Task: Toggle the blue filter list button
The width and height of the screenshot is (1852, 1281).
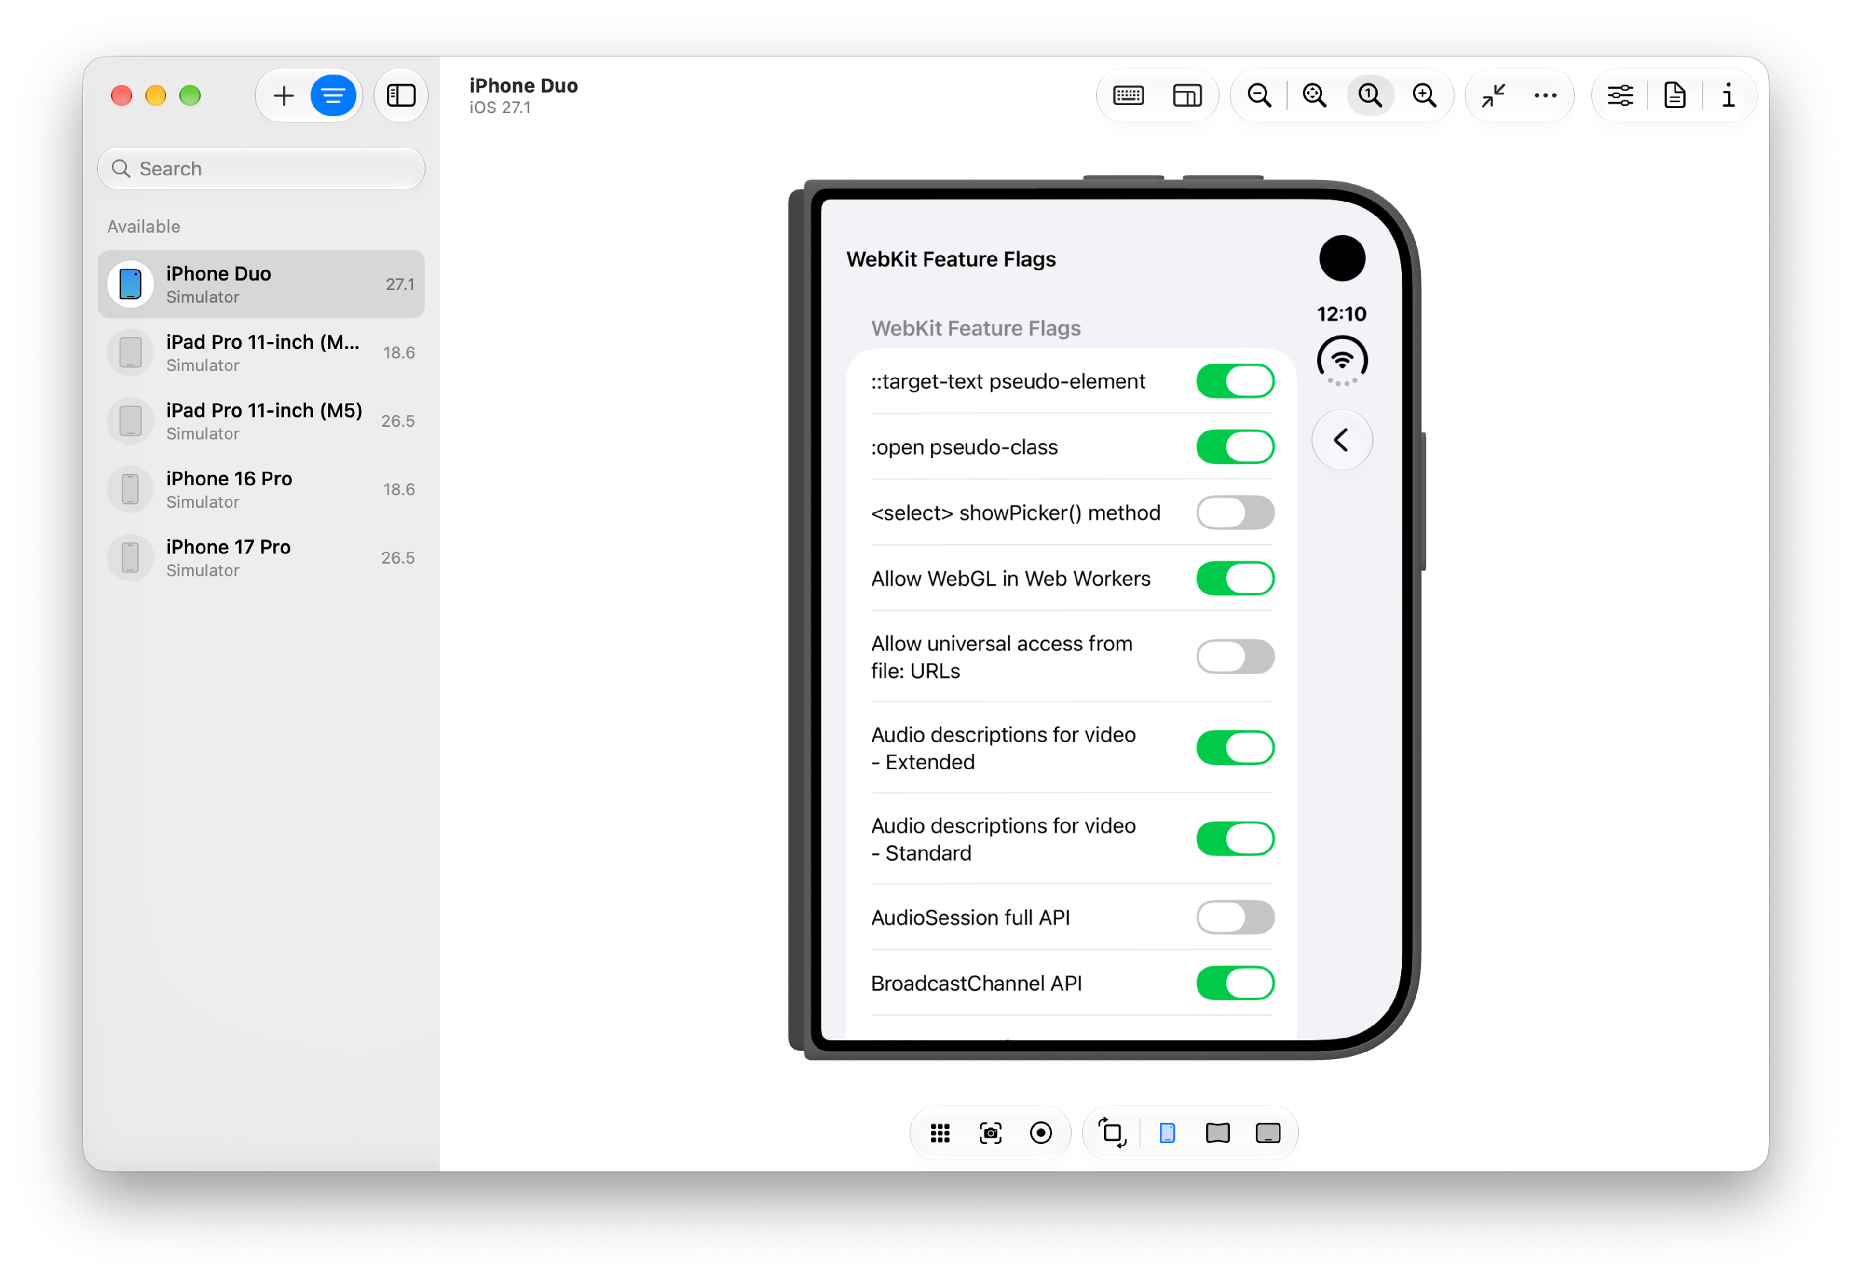Action: tap(333, 96)
